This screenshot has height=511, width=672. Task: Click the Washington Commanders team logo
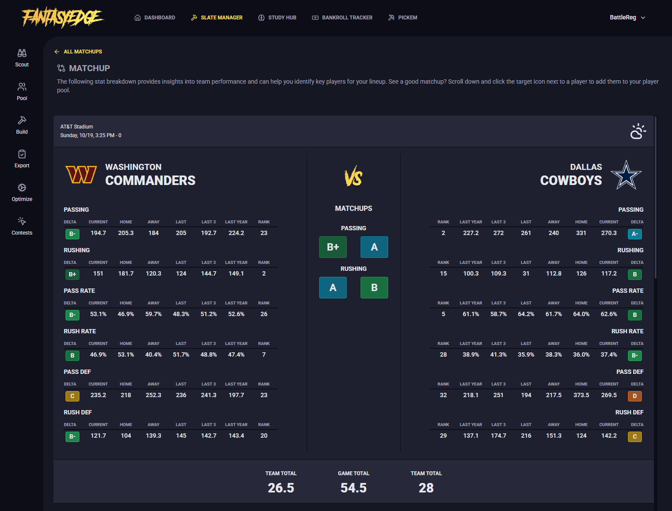[81, 174]
